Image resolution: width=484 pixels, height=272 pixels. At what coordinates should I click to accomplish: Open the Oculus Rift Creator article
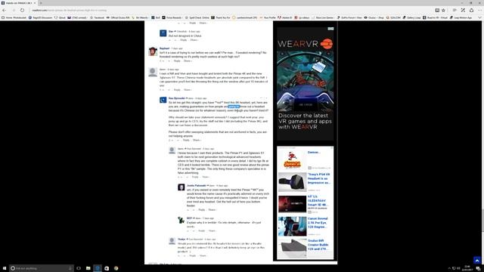tap(318, 245)
